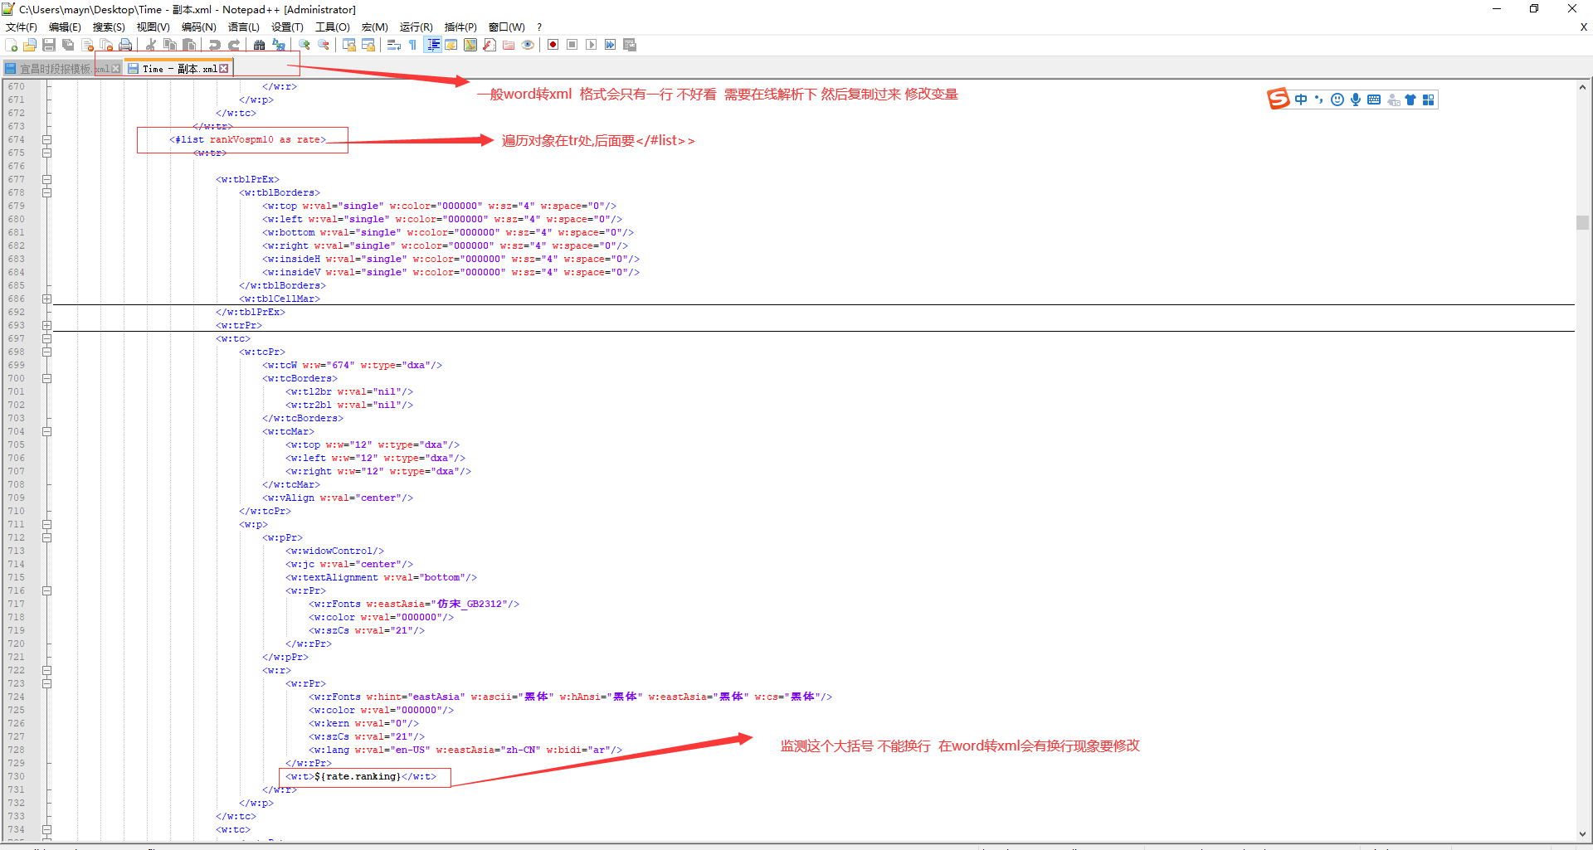This screenshot has height=850, width=1593.
Task: Toggle Word Wrap in the toolbar
Action: point(394,45)
